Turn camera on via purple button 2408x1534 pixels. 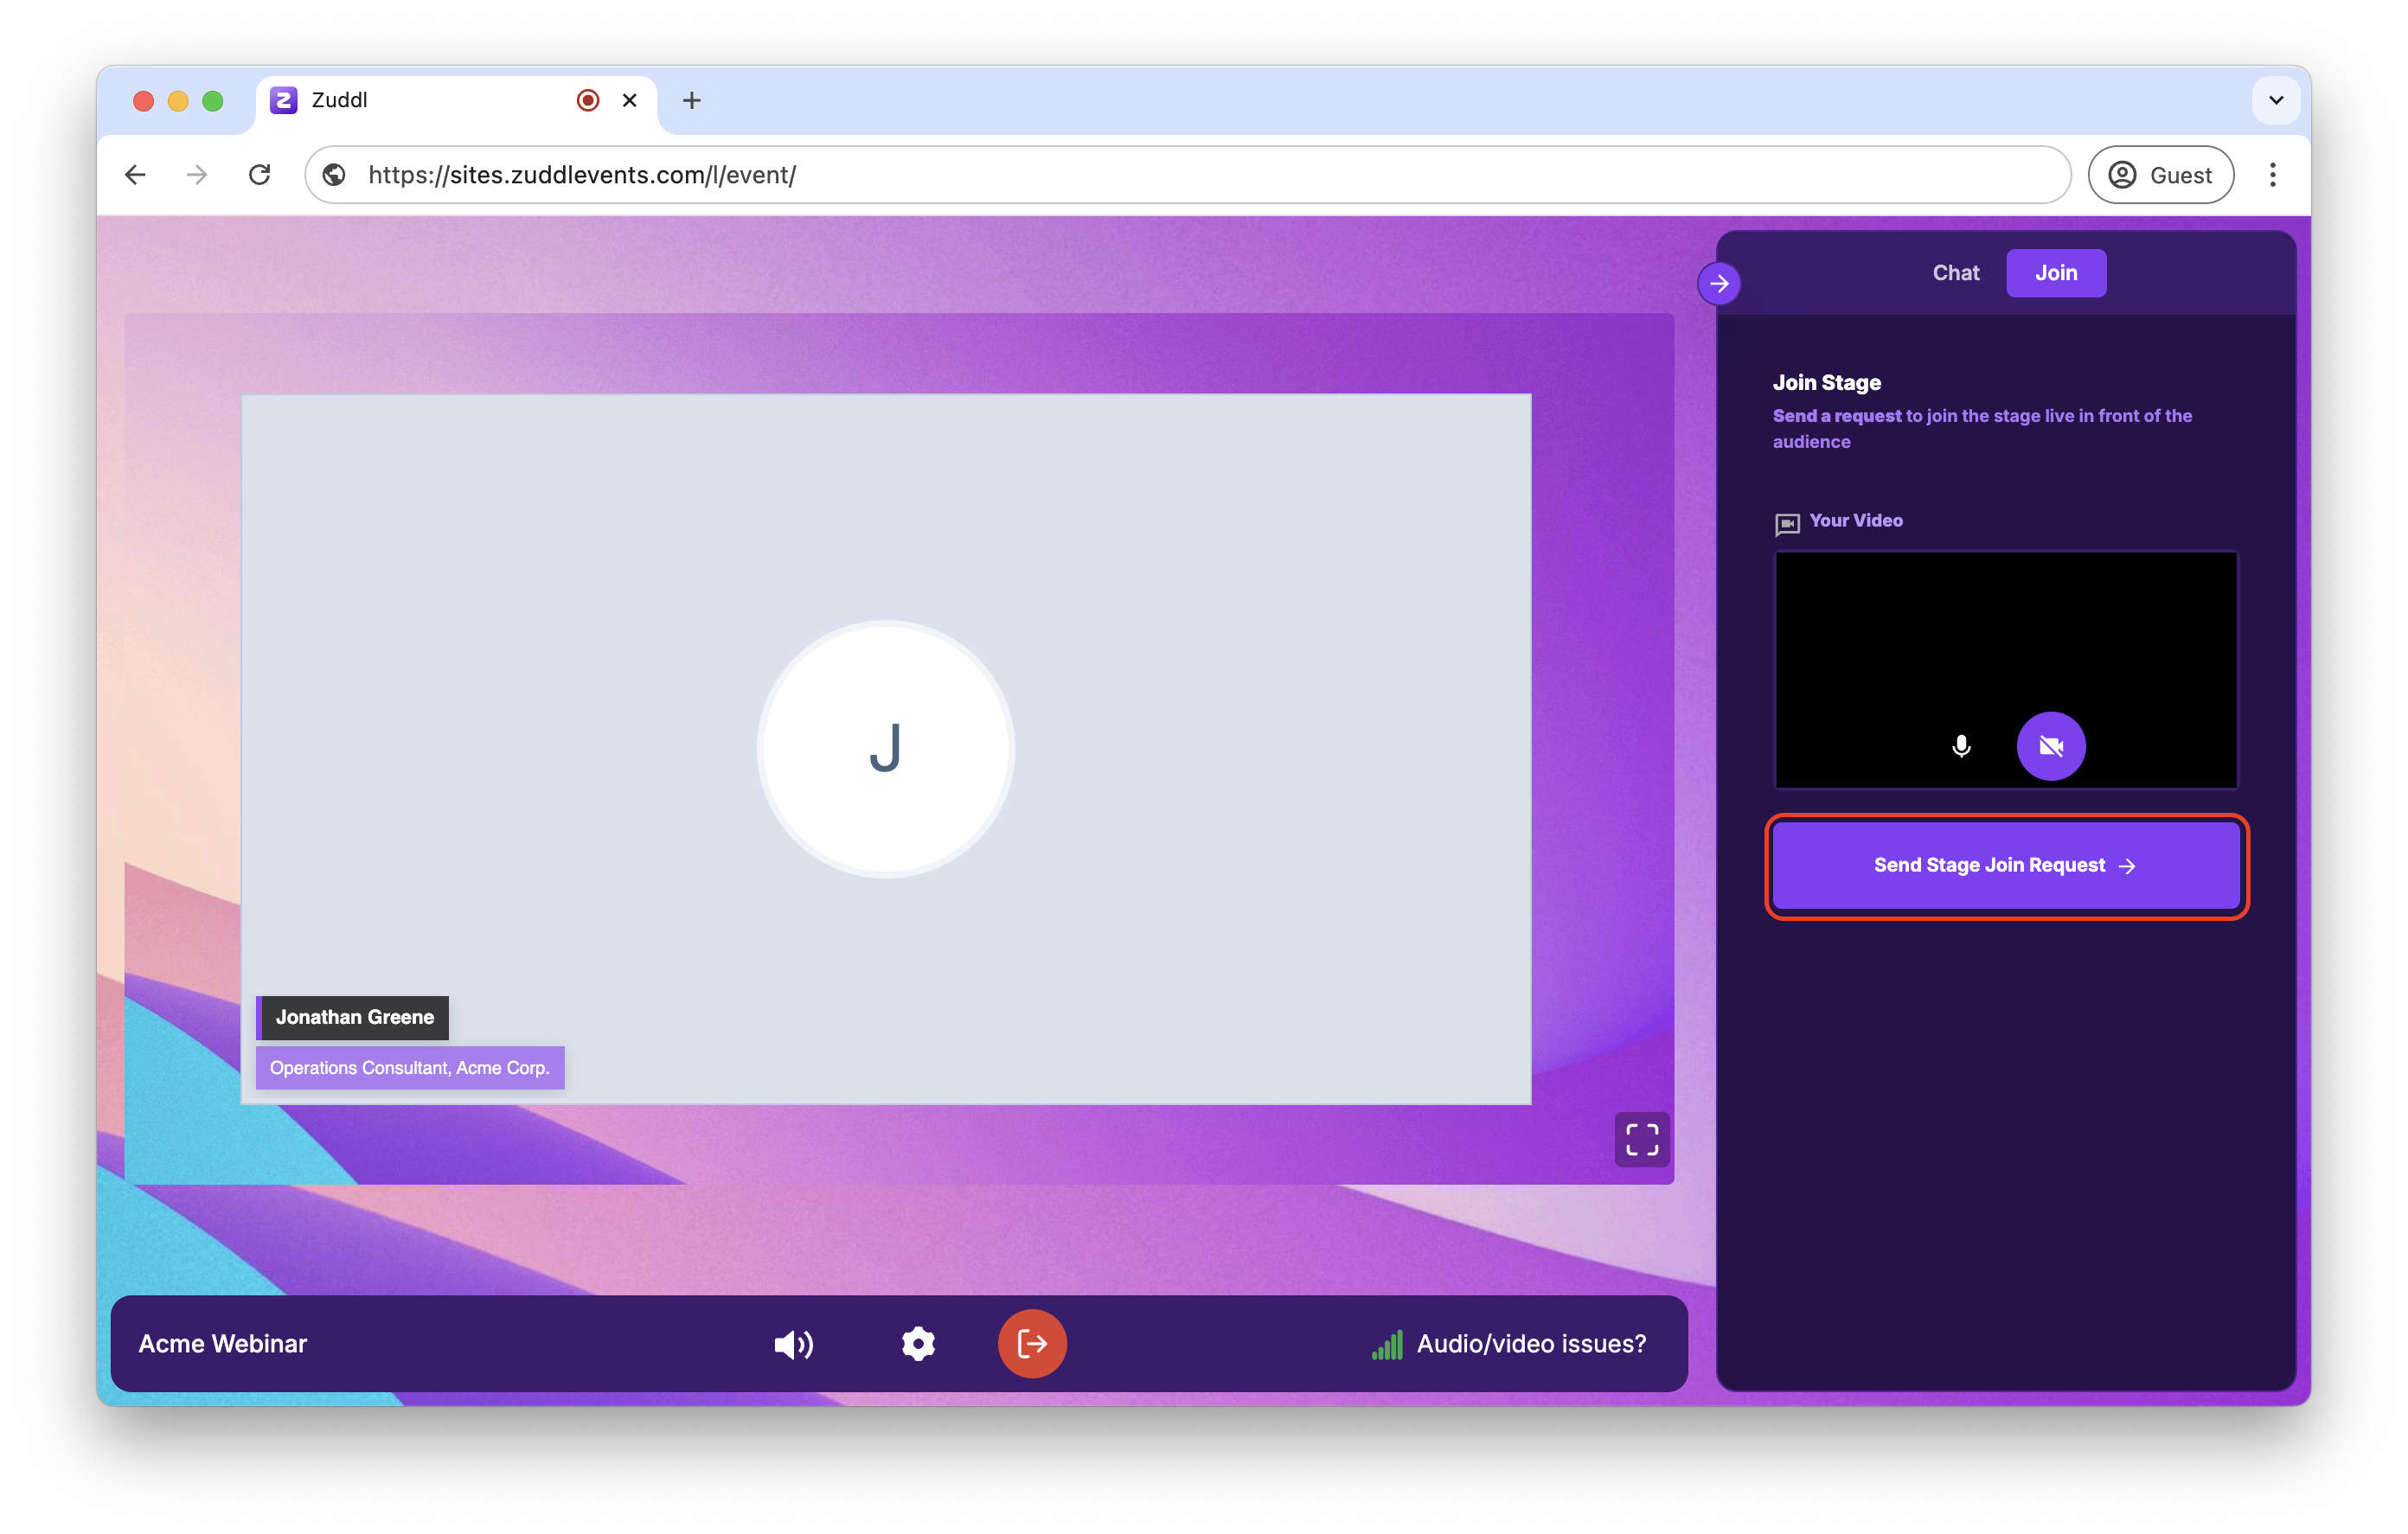[x=2050, y=746]
